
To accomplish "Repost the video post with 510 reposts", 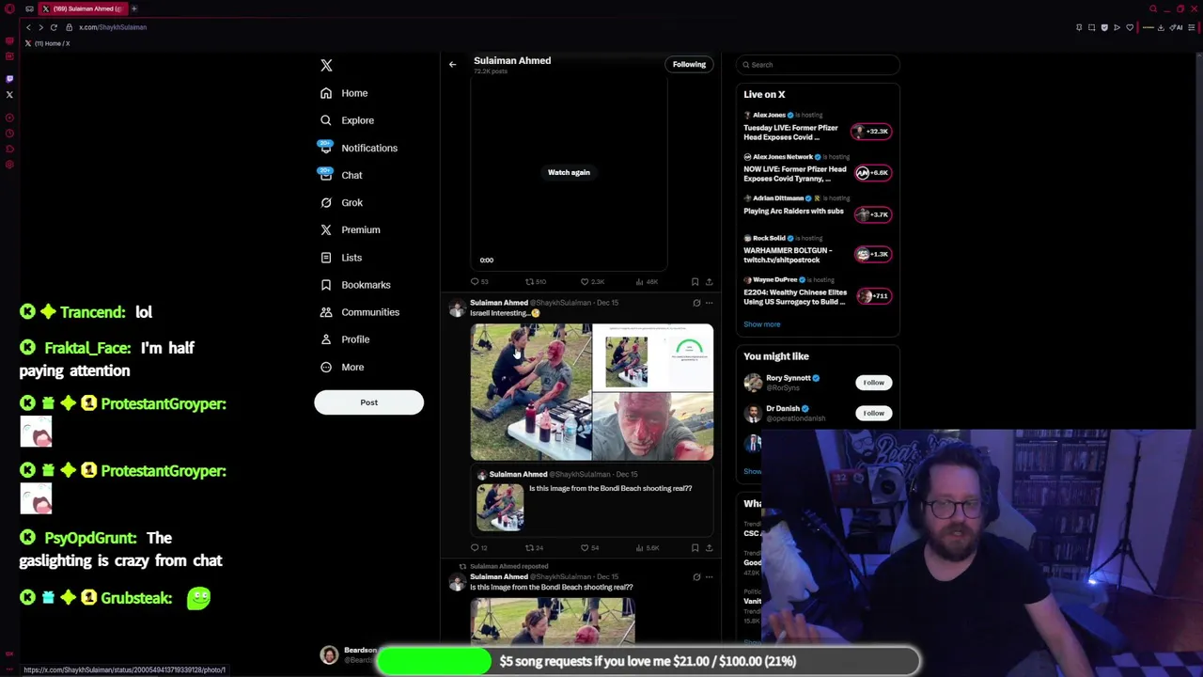I will (x=537, y=281).
